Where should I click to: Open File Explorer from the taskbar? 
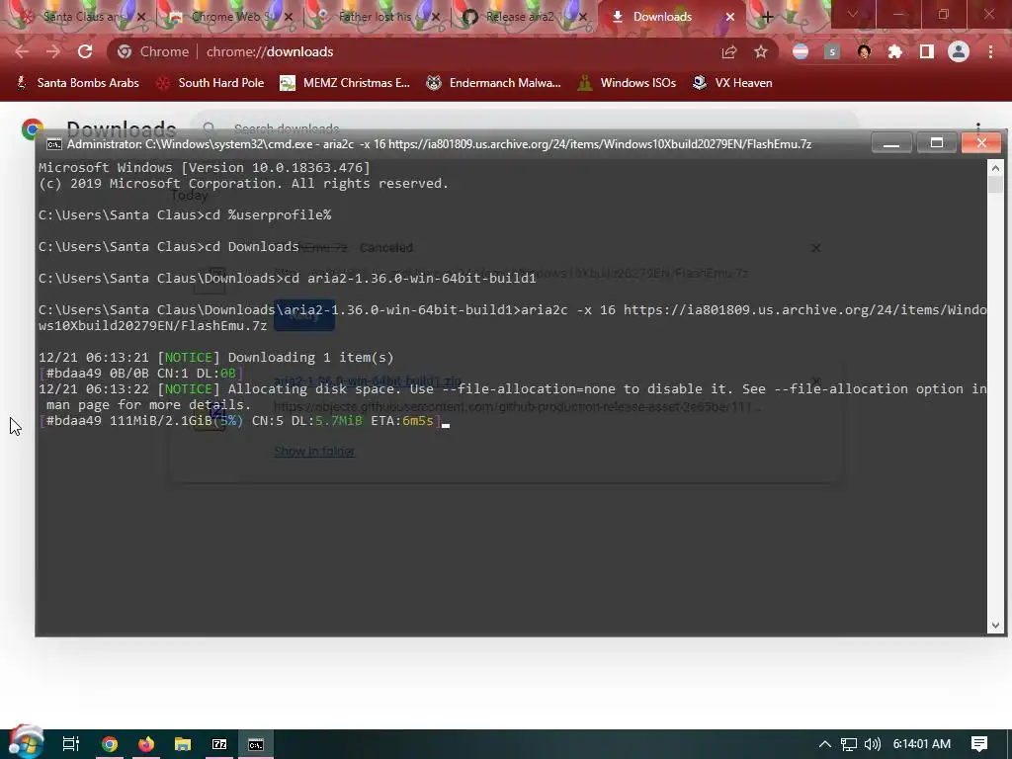[x=183, y=744]
